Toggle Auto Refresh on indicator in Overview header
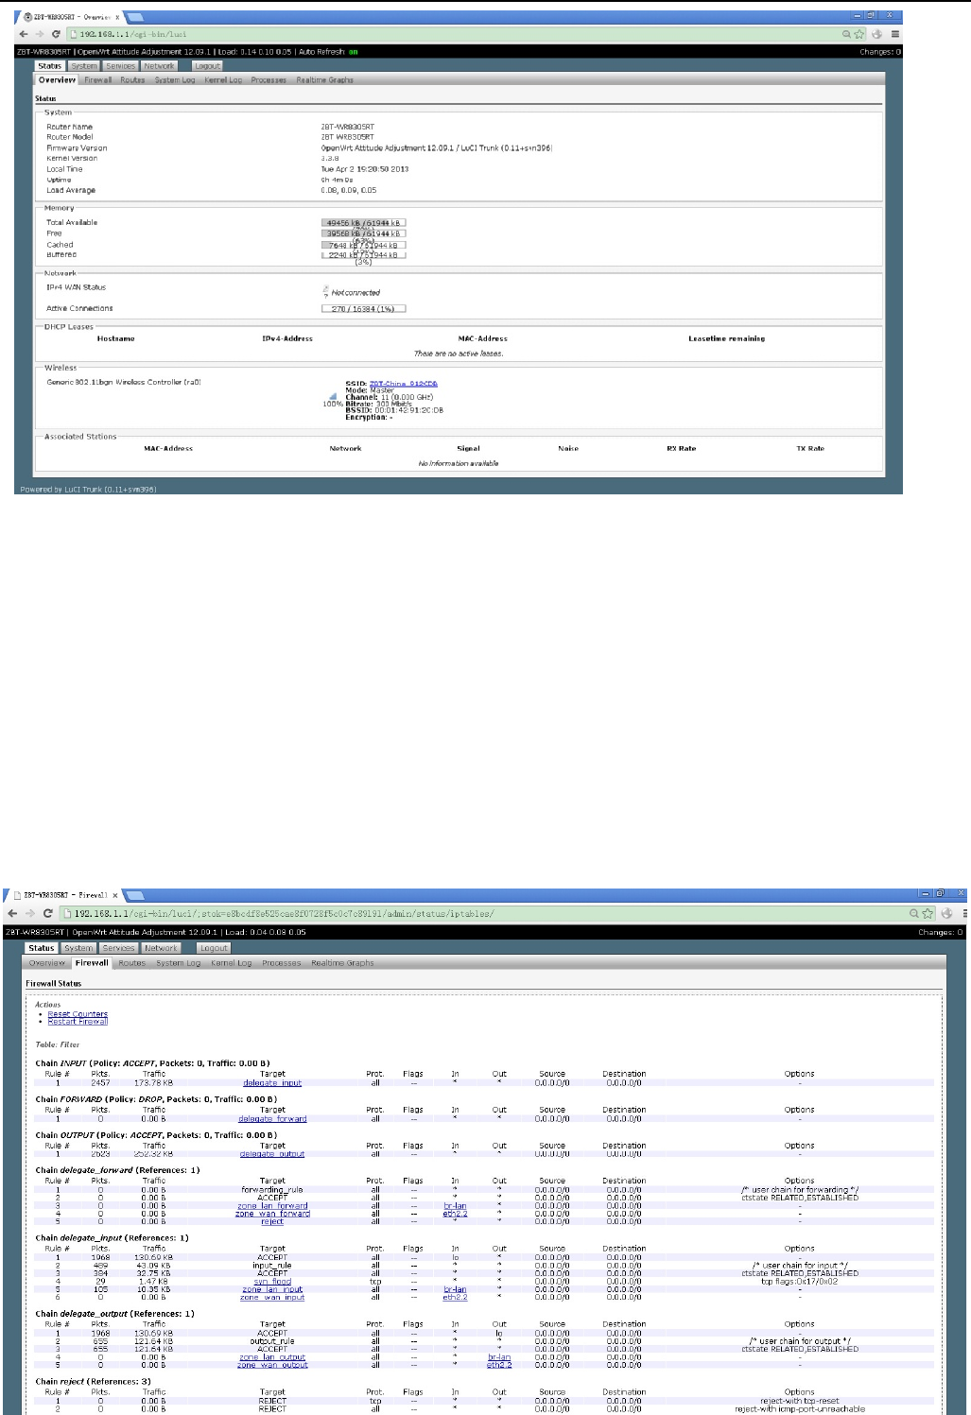The image size is (971, 1415). click(x=354, y=52)
